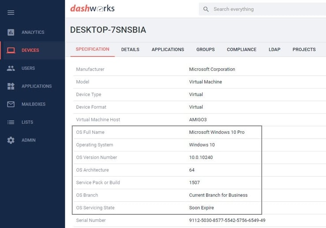Click the OS Servicing State label
The width and height of the screenshot is (326, 228).
click(x=95, y=208)
